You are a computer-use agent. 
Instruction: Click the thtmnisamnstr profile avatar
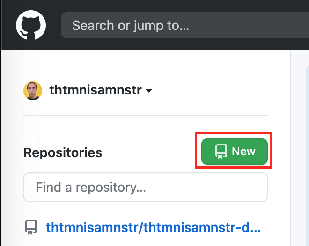[x=33, y=91]
